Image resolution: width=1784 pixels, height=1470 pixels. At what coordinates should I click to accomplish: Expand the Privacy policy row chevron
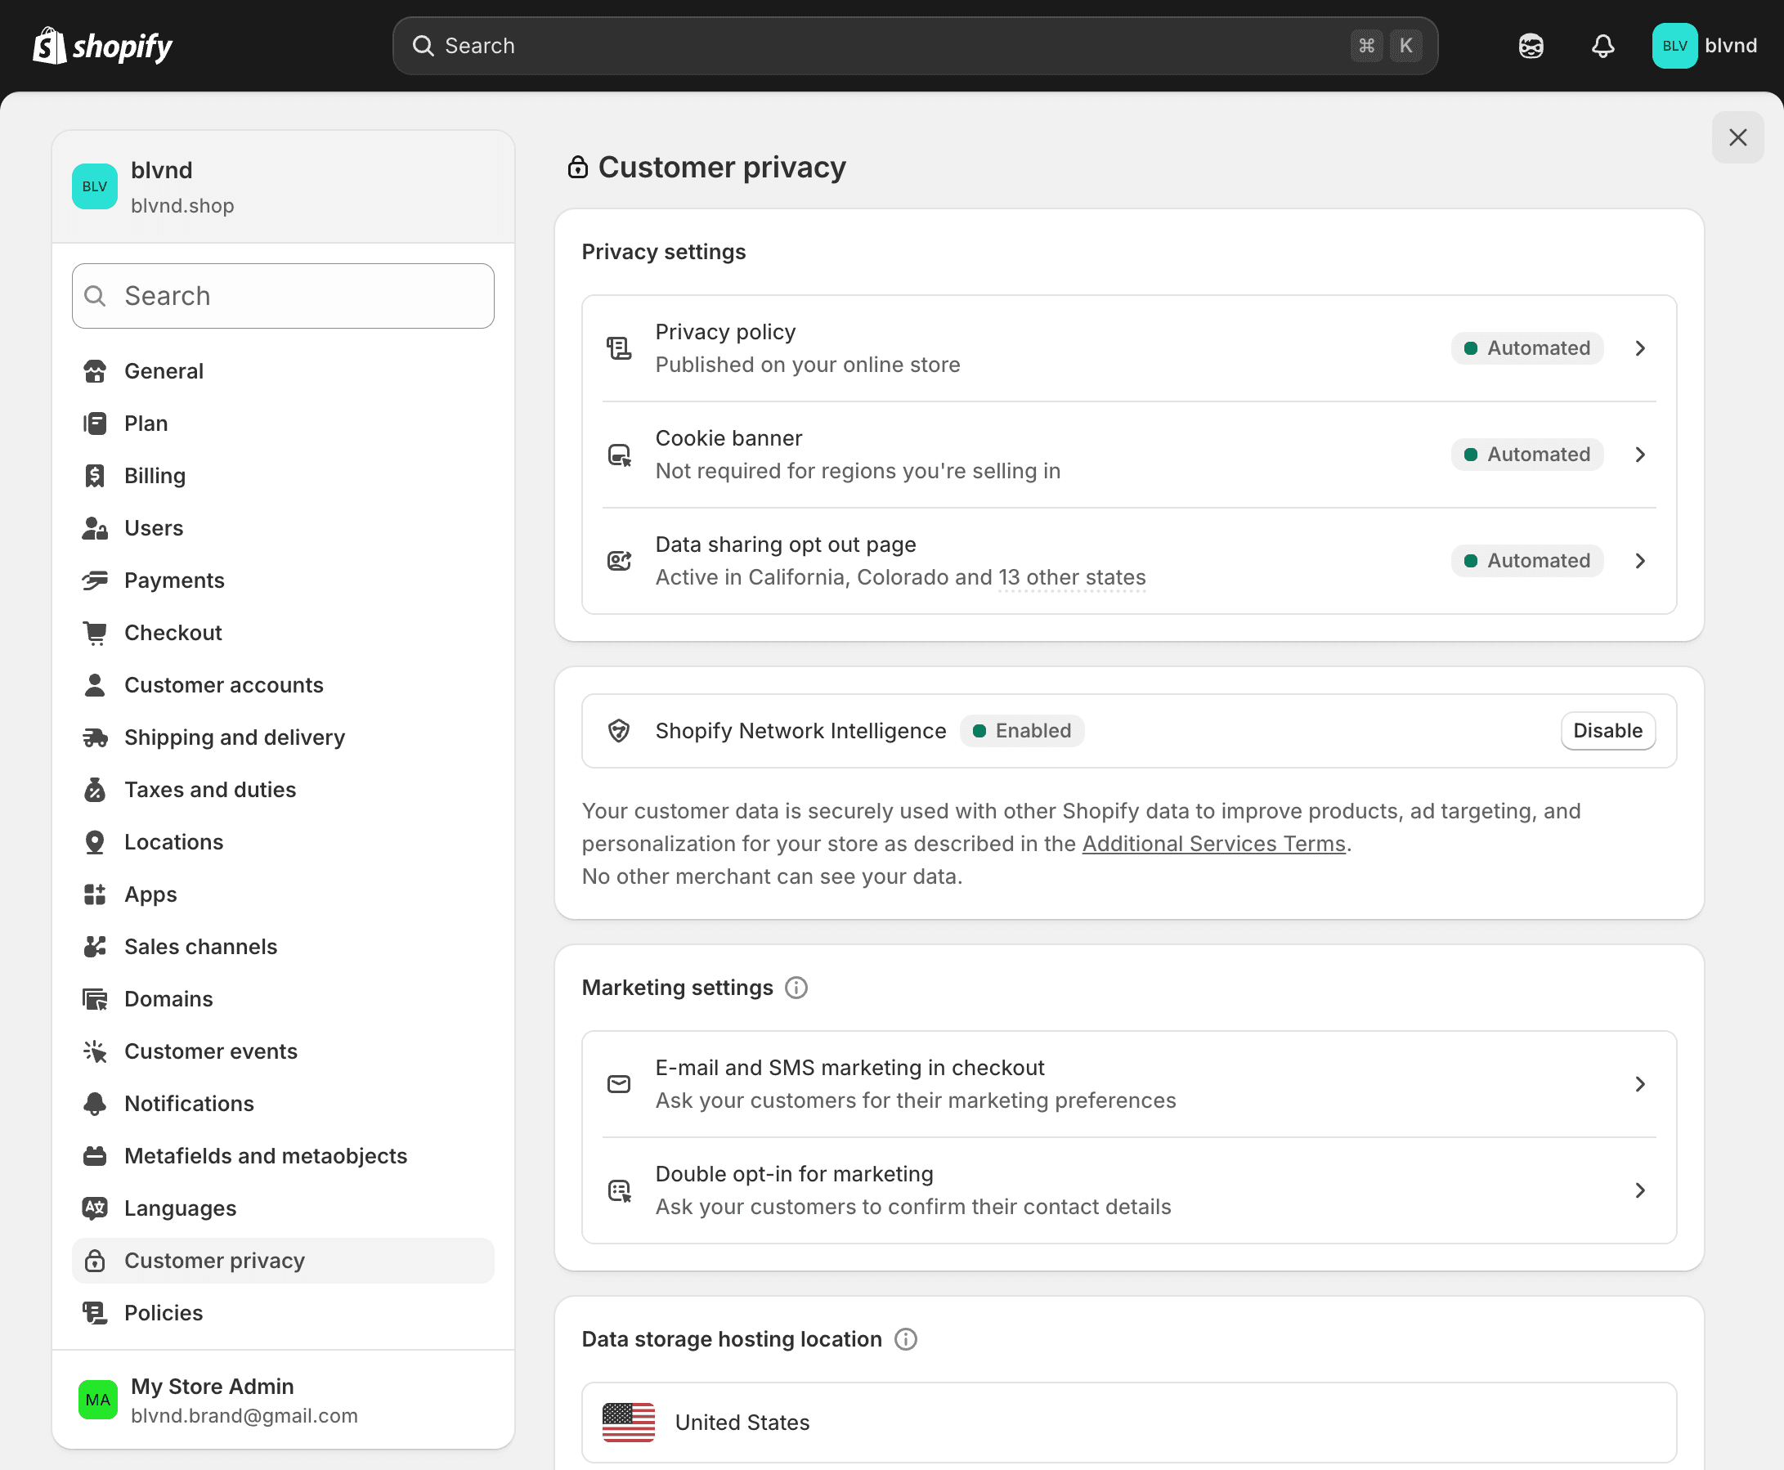(x=1640, y=348)
